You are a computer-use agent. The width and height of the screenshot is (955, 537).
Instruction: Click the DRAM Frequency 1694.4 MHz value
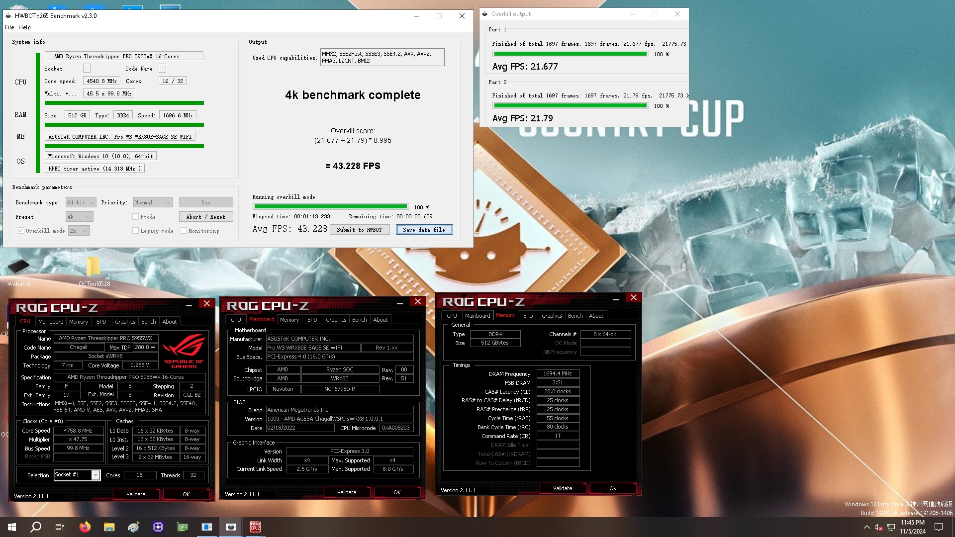coord(558,374)
